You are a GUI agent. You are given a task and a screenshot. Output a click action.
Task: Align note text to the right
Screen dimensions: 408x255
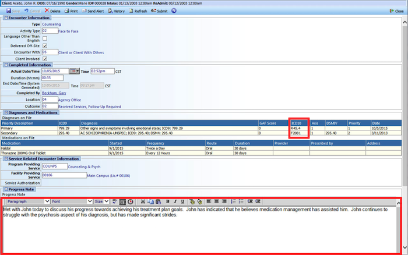224,201
